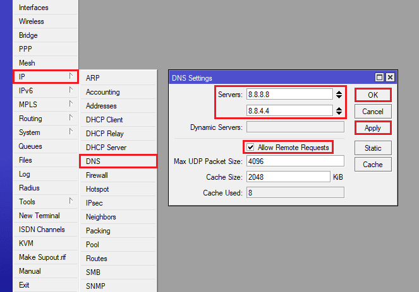Click Apply in DNS Settings
This screenshot has width=419, height=292.
click(x=373, y=128)
